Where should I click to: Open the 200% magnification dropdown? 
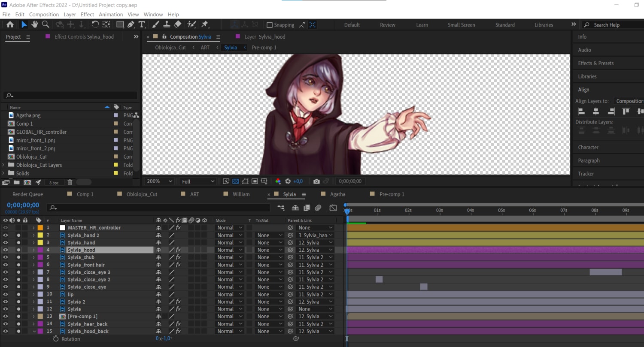click(x=159, y=181)
